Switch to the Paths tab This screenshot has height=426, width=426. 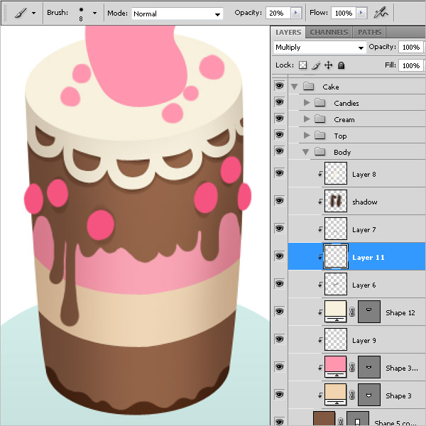pos(369,33)
